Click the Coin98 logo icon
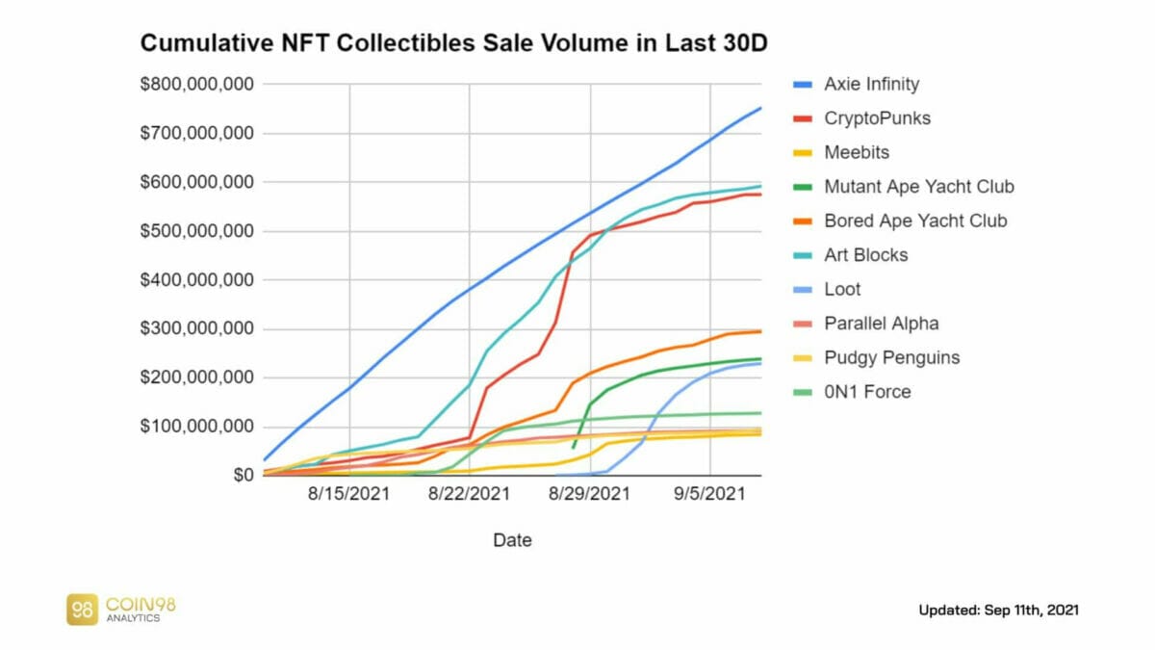The height and width of the screenshot is (650, 1155). point(82,609)
